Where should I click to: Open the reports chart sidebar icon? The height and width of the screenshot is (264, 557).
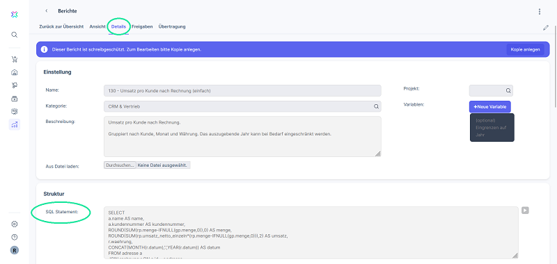pos(14,124)
